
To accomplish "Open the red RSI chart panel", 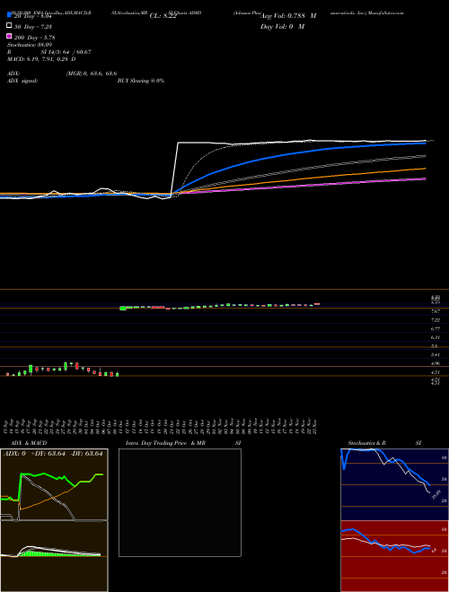I will click(x=394, y=556).
